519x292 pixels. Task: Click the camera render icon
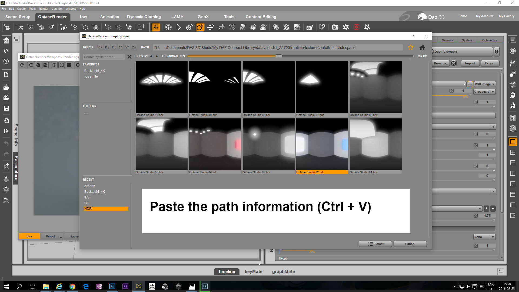[x=335, y=27]
